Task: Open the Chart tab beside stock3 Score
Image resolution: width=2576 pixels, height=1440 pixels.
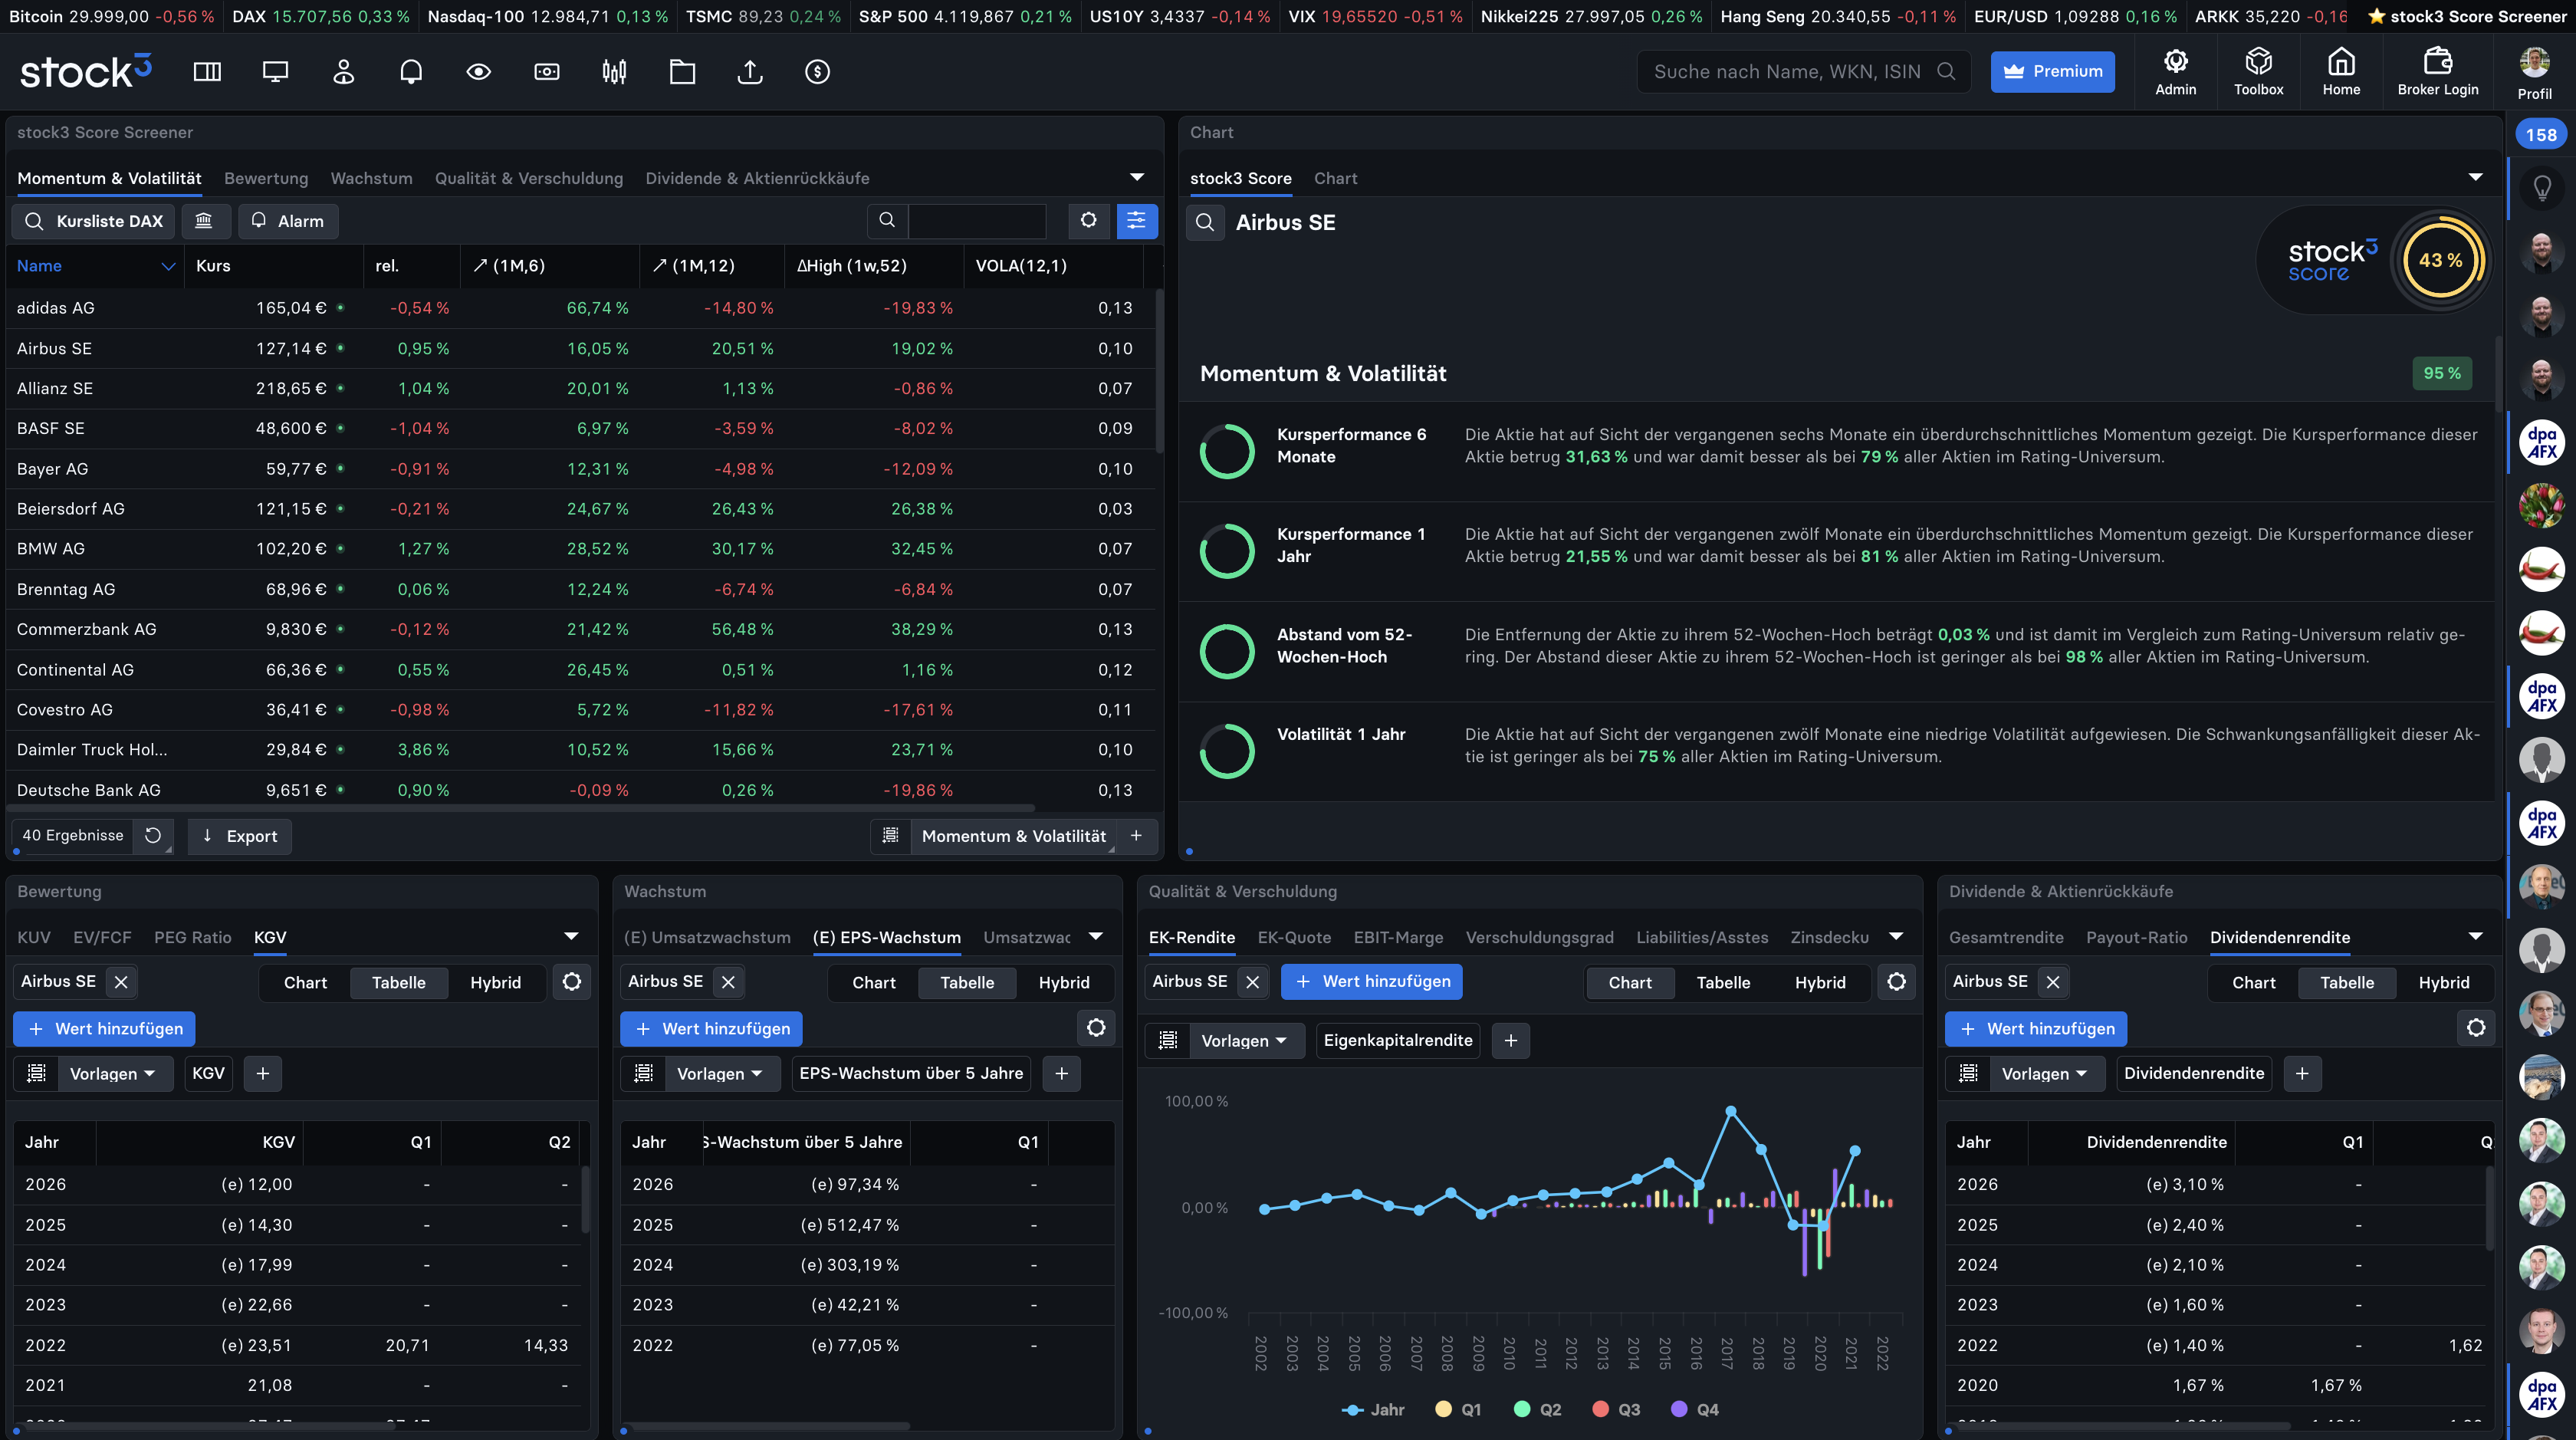Action: coord(1335,178)
